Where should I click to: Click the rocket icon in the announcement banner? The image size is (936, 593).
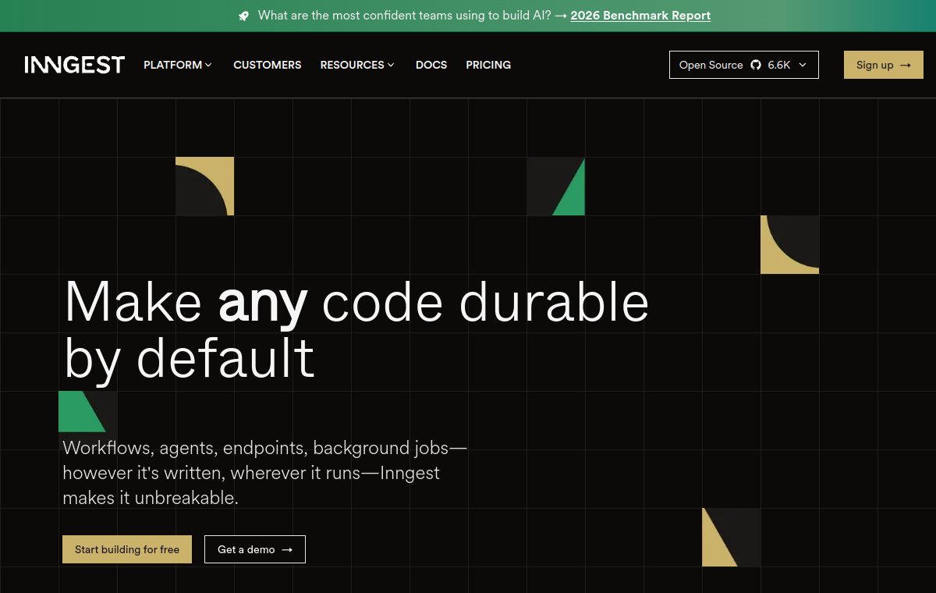pyautogui.click(x=244, y=16)
